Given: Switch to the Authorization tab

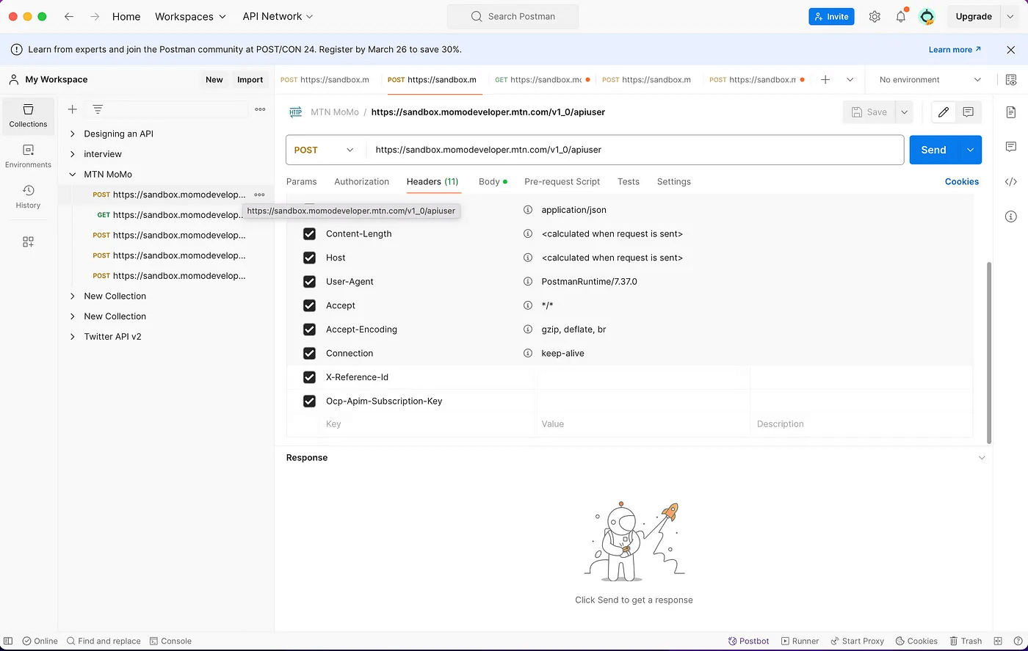Looking at the screenshot, I should click(x=361, y=181).
